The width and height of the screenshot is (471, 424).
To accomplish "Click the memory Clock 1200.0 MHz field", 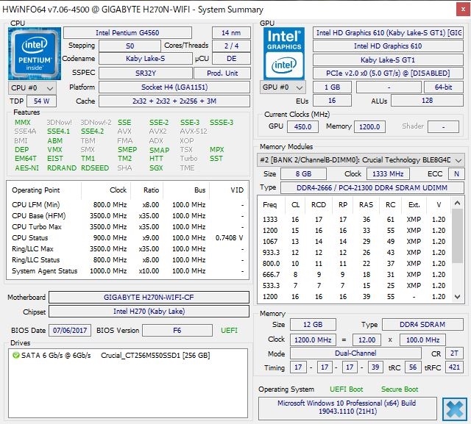I will [313, 339].
